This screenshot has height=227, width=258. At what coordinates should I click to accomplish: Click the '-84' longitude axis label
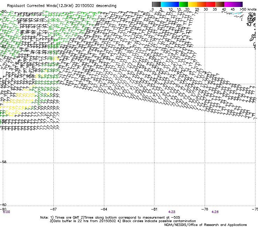104,209
